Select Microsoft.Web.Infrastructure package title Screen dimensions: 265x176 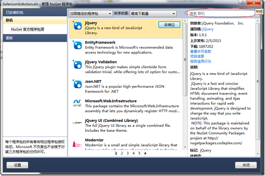[x=111, y=101]
